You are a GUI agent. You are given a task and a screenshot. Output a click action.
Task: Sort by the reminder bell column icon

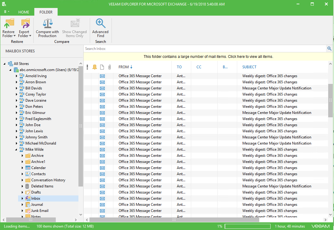tap(95, 67)
